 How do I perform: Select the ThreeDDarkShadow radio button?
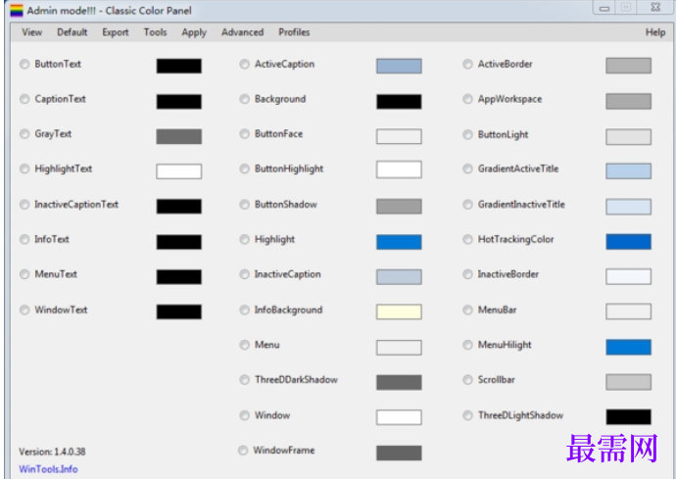pyautogui.click(x=245, y=380)
